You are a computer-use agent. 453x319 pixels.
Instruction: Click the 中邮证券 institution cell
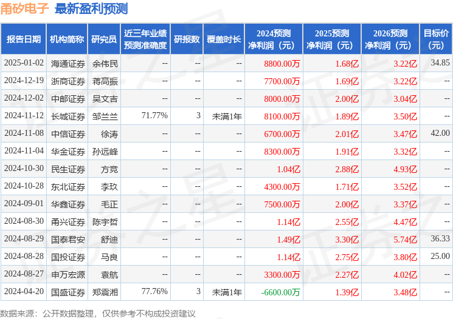[x=68, y=99]
